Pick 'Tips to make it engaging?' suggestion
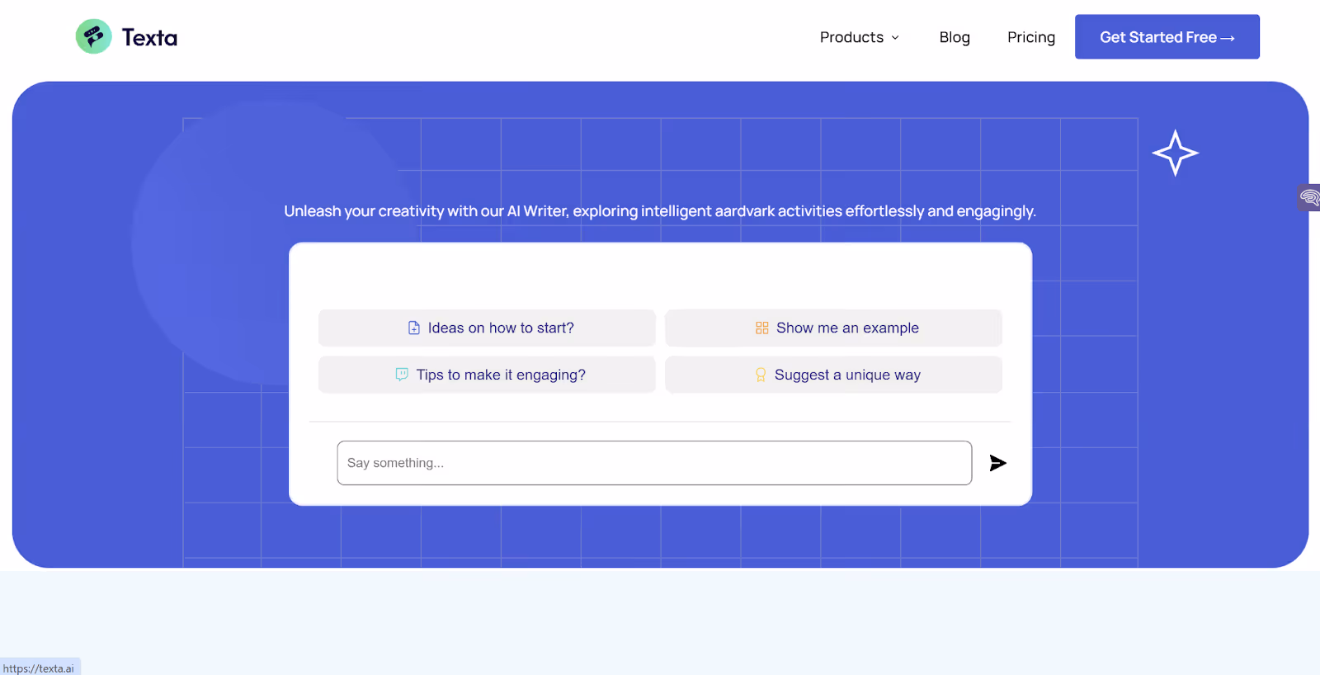This screenshot has height=675, width=1320. pos(487,375)
